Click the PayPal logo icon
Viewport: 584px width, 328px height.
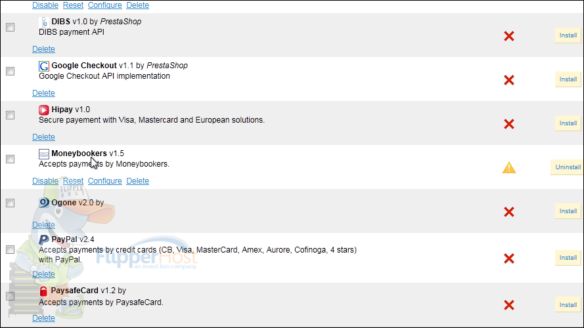pyautogui.click(x=44, y=239)
